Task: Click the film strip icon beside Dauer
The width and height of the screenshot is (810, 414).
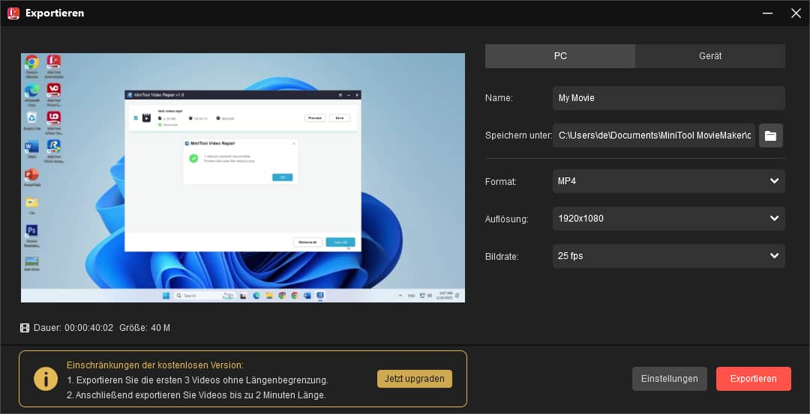Action: click(24, 328)
